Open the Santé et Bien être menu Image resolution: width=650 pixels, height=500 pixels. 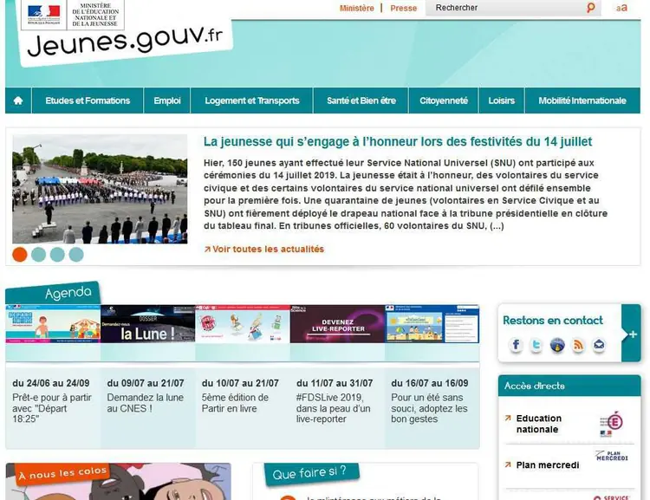point(361,101)
